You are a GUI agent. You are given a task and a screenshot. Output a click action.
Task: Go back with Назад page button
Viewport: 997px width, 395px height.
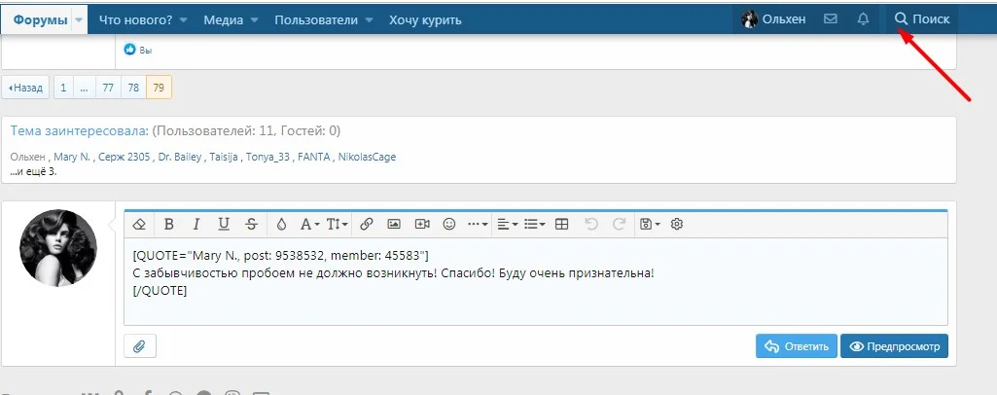click(x=25, y=88)
